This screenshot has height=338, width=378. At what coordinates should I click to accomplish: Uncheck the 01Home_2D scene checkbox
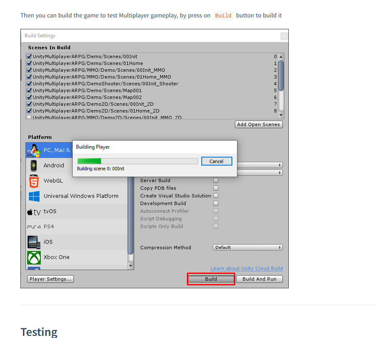point(29,111)
